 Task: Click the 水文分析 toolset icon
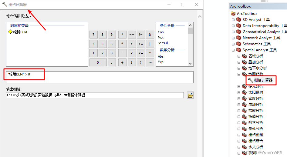pos(245,147)
